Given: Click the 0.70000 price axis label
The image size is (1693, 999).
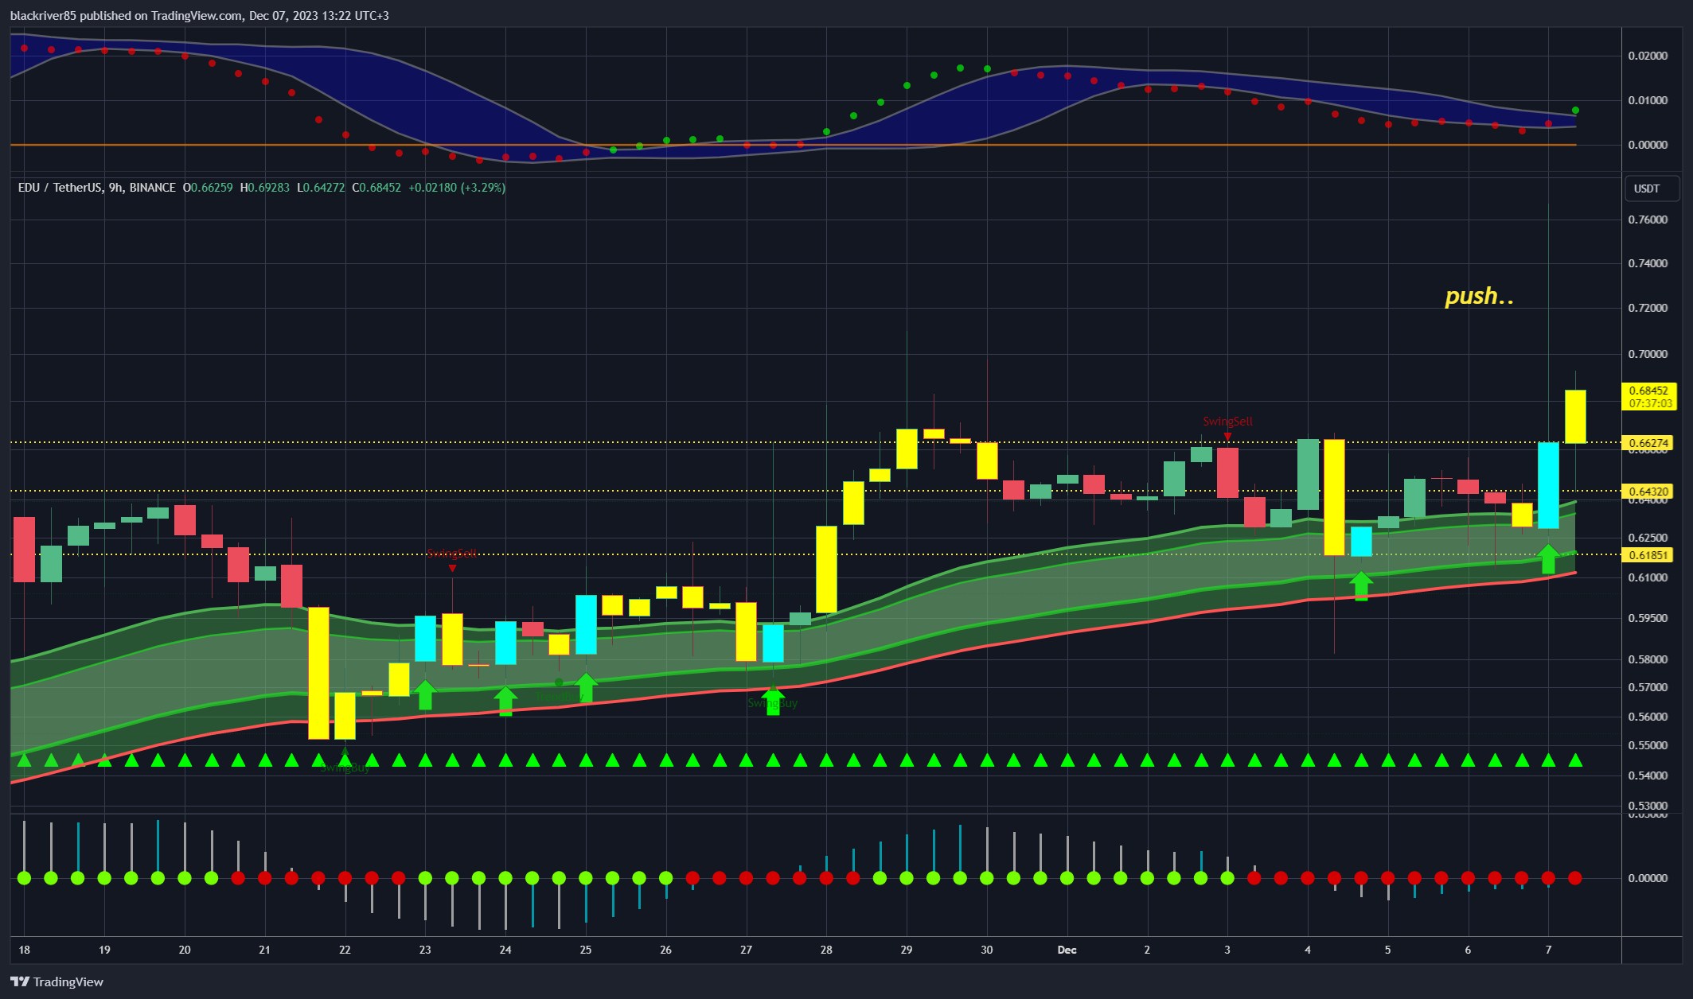Looking at the screenshot, I should 1648,354.
